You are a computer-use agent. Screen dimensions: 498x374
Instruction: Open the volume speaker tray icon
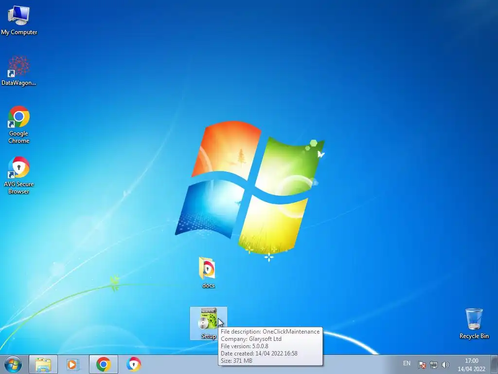click(445, 365)
